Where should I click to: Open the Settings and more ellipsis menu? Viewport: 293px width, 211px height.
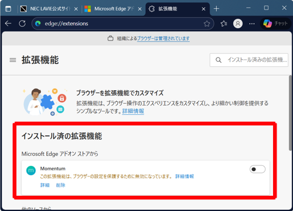(252, 23)
